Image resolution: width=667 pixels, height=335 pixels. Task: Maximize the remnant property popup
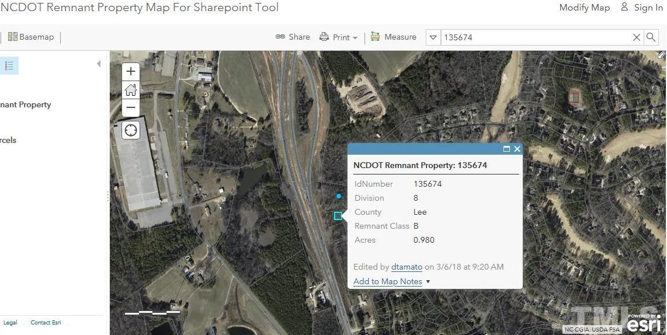[506, 149]
